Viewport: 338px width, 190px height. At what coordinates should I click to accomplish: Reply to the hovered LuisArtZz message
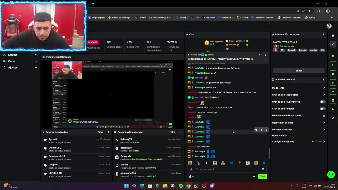[256, 130]
